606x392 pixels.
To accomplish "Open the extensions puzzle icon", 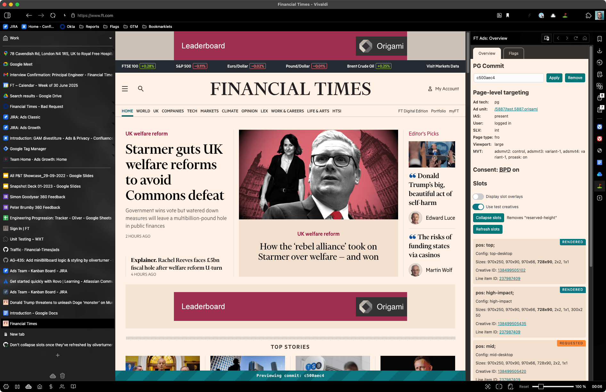I will click(588, 15).
